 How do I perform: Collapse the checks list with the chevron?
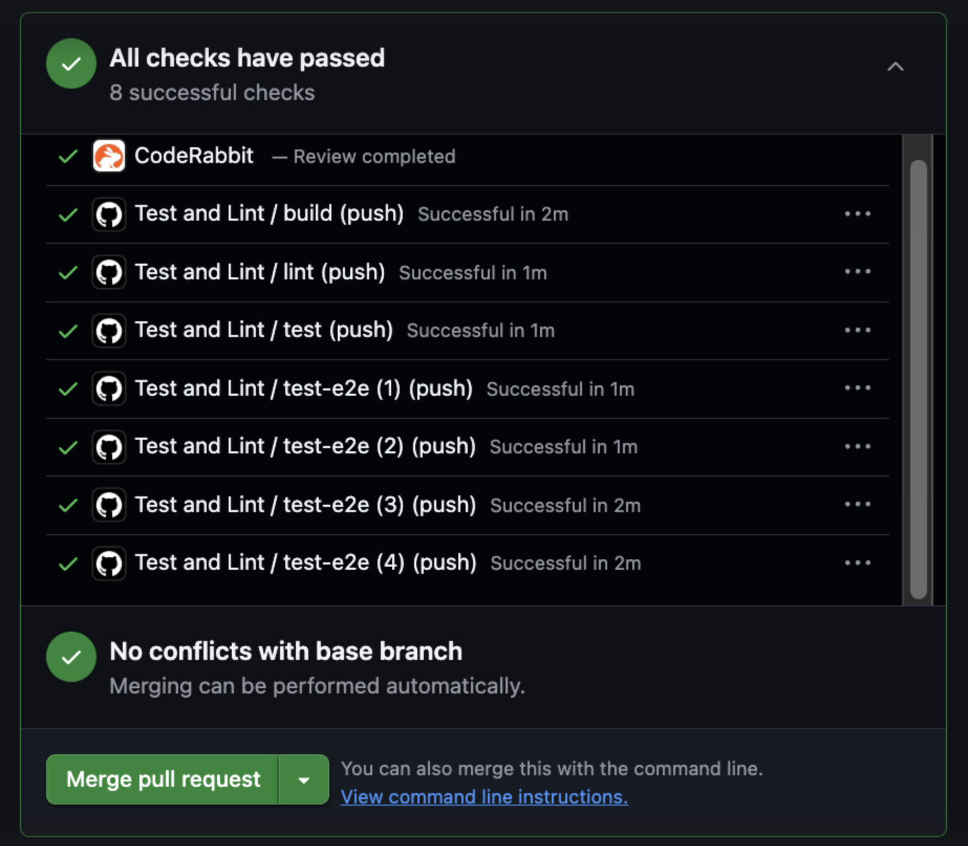[x=895, y=67]
